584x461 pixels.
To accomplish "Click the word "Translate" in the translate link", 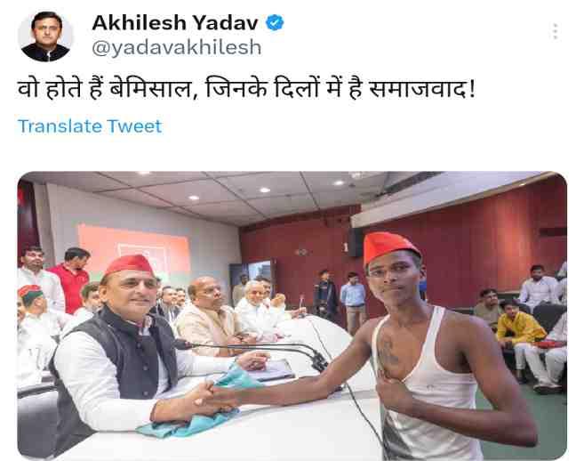I will [x=60, y=126].
